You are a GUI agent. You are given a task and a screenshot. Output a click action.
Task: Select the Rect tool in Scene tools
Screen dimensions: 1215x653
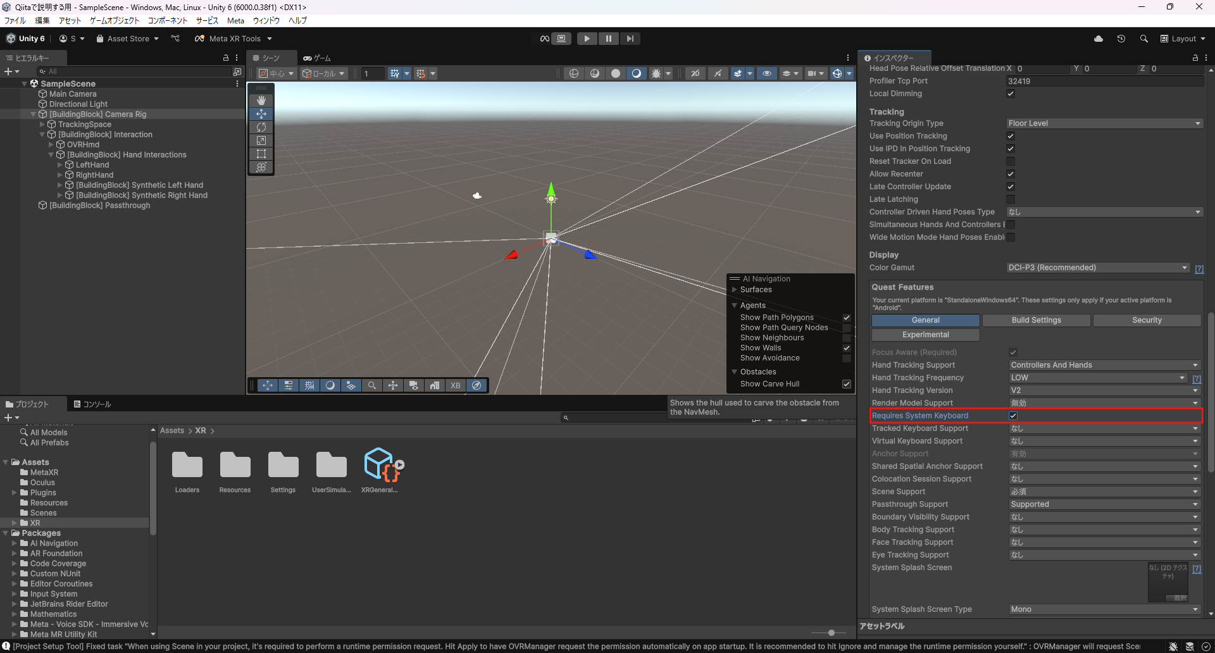[x=261, y=154]
